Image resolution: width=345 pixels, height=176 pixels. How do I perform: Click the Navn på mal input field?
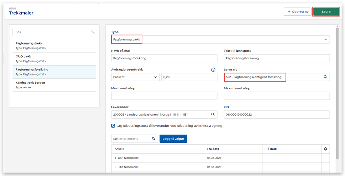coord(164,58)
